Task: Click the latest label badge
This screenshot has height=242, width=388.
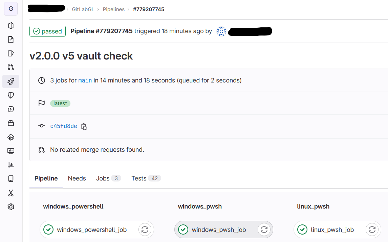Action: 60,103
